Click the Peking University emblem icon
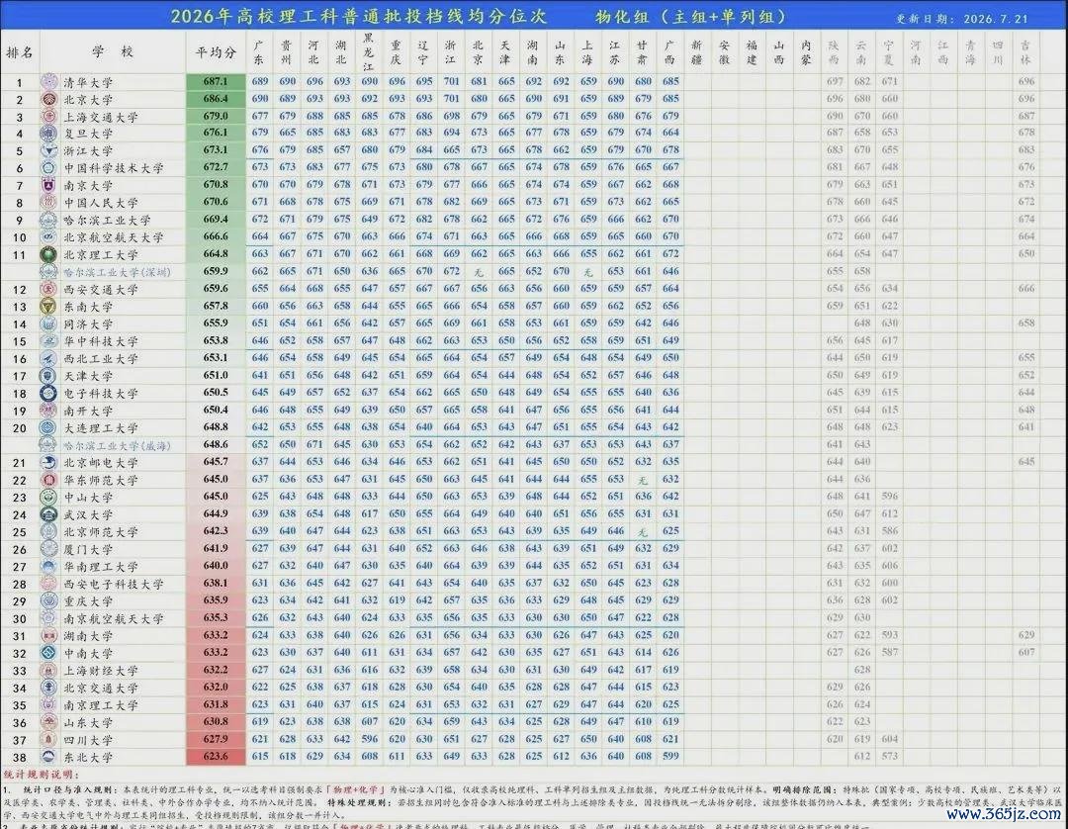Screen dimensions: 1068x829 coord(49,100)
